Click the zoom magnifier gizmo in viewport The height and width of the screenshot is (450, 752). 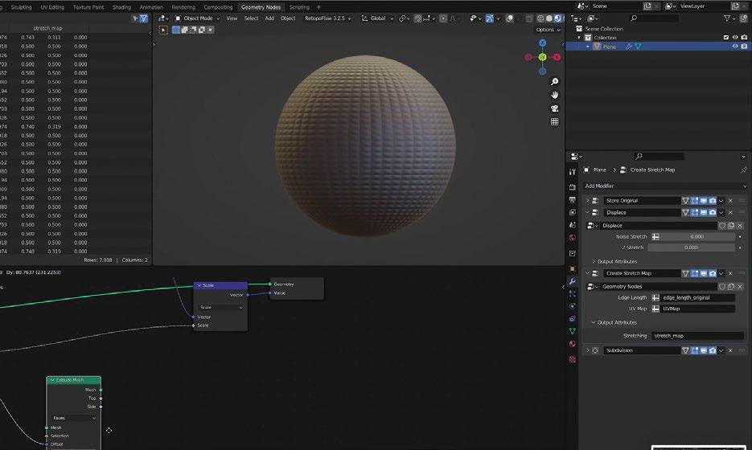click(554, 82)
